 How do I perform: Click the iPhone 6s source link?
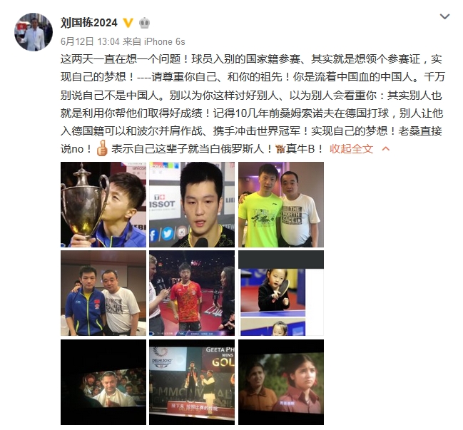(165, 41)
